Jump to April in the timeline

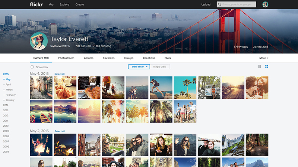[x=8, y=85]
